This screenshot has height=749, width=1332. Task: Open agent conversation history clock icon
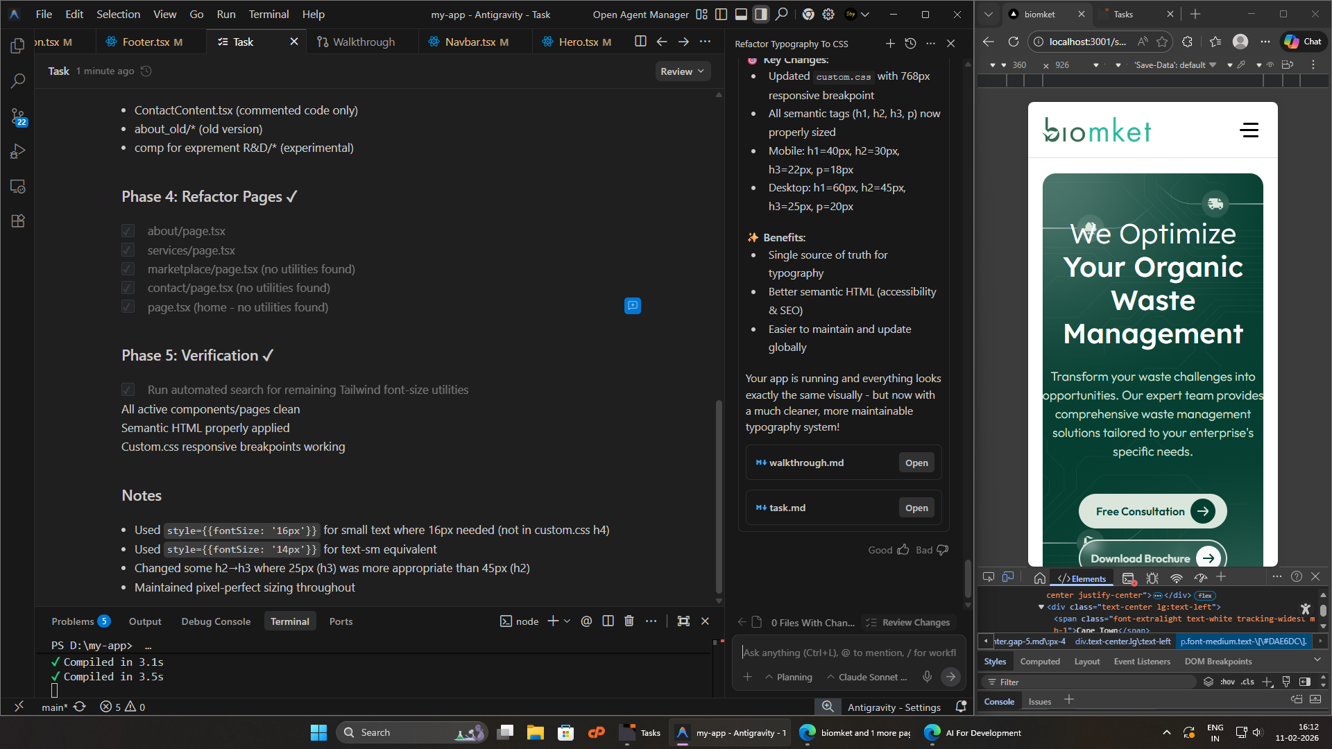(910, 44)
